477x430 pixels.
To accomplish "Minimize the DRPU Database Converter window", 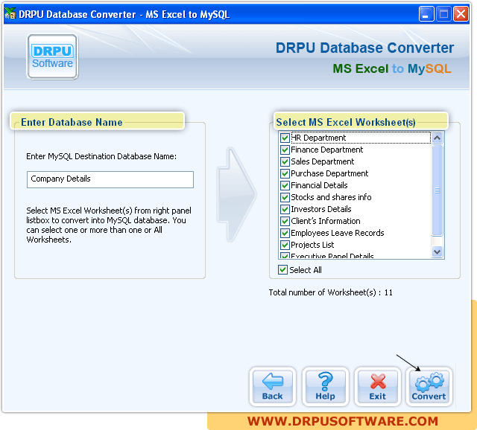I will coord(426,14).
